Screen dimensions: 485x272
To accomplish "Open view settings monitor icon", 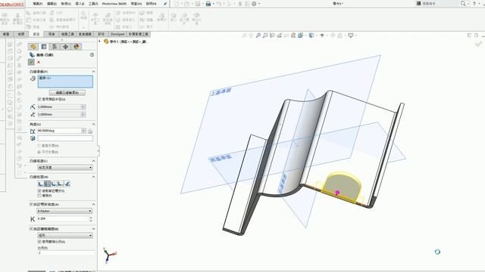I will pos(350,36).
